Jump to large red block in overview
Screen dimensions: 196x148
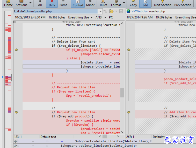[9, 45]
